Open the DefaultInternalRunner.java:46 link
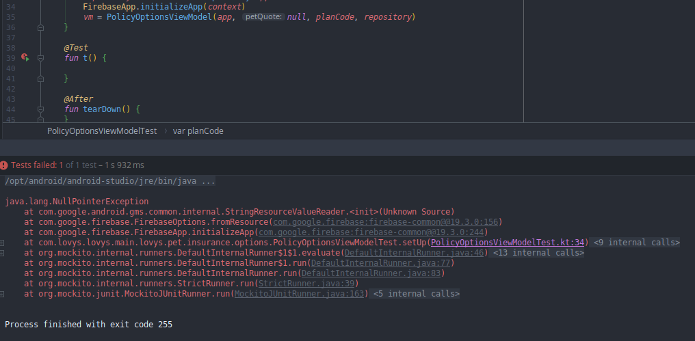695x341 pixels. (414, 253)
